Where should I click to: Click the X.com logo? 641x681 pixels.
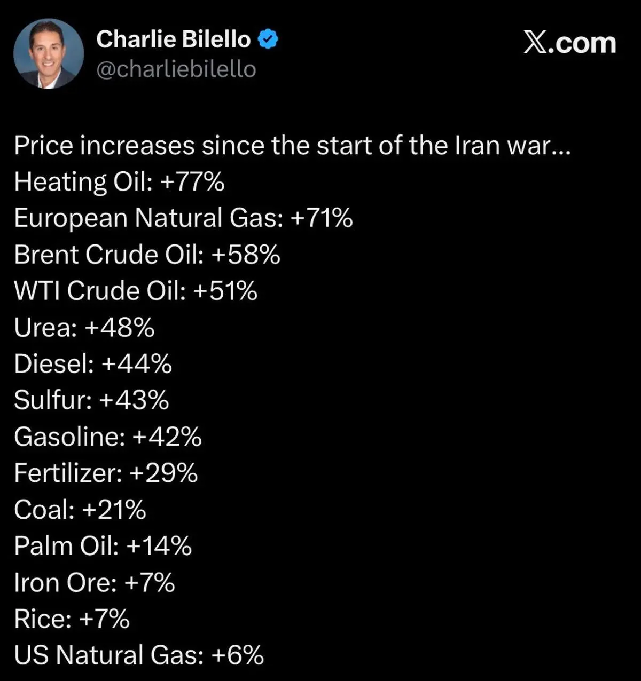point(569,43)
